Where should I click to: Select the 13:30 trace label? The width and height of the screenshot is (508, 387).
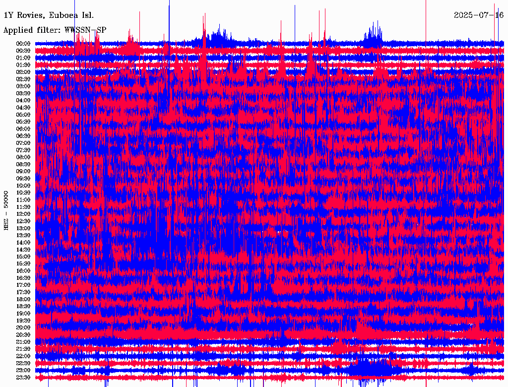click(23, 235)
